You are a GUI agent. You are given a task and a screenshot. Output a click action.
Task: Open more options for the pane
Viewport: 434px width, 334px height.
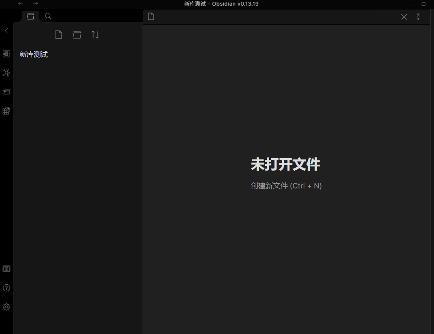418,16
